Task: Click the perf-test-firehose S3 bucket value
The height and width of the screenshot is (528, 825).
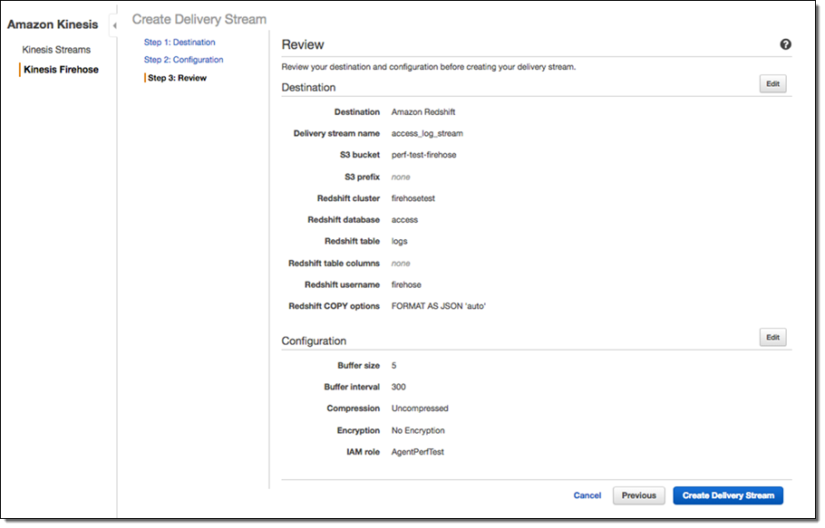Action: [423, 155]
